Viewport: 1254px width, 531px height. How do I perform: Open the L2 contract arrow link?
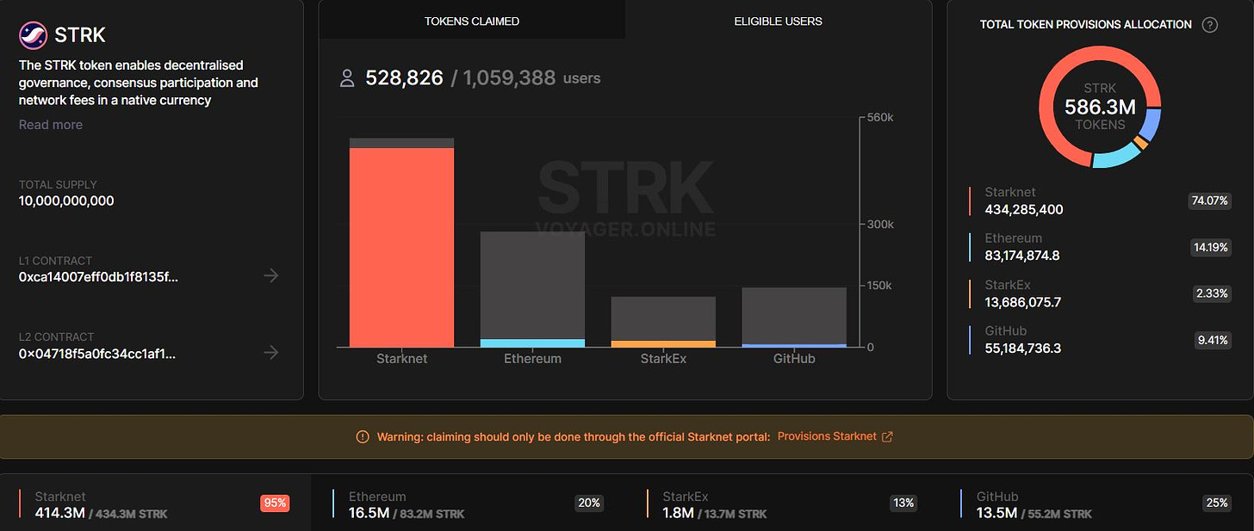pos(270,352)
